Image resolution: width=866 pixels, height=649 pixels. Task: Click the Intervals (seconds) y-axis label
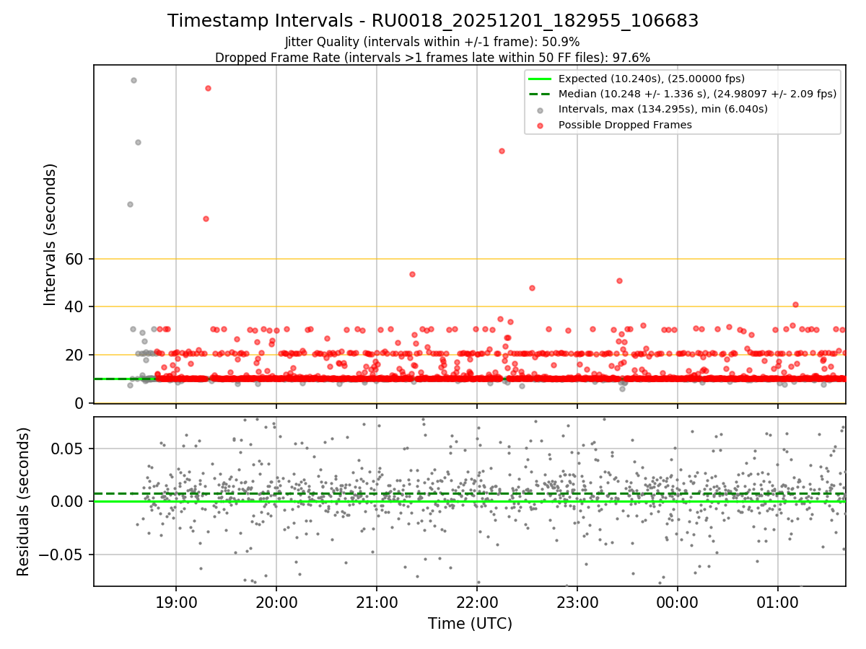(x=50, y=234)
